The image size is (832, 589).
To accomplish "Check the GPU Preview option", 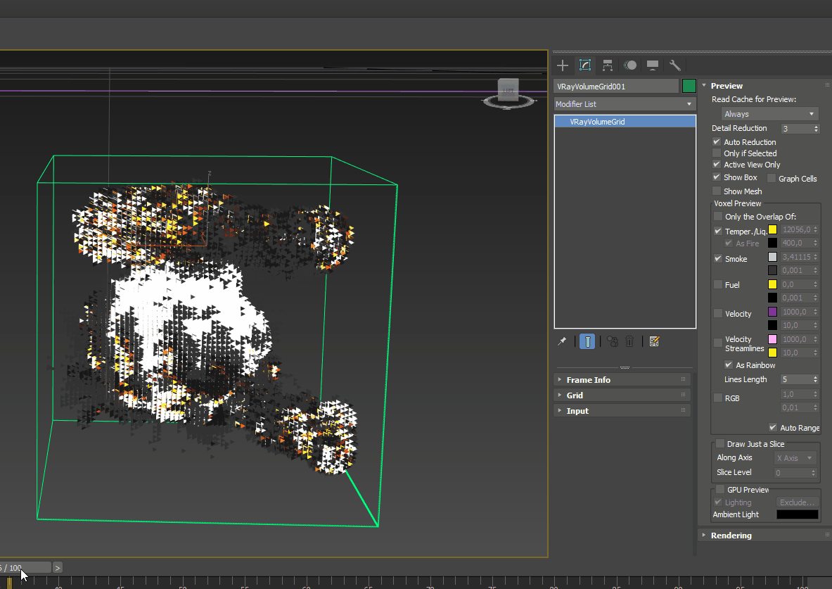I will [720, 489].
